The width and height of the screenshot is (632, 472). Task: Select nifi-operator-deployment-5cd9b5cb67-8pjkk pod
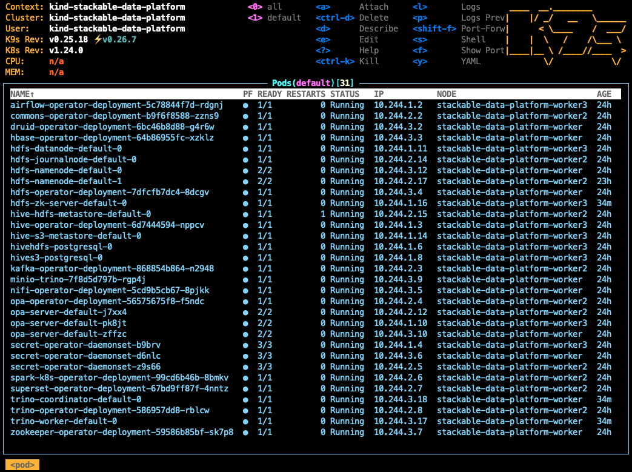[x=315, y=290]
